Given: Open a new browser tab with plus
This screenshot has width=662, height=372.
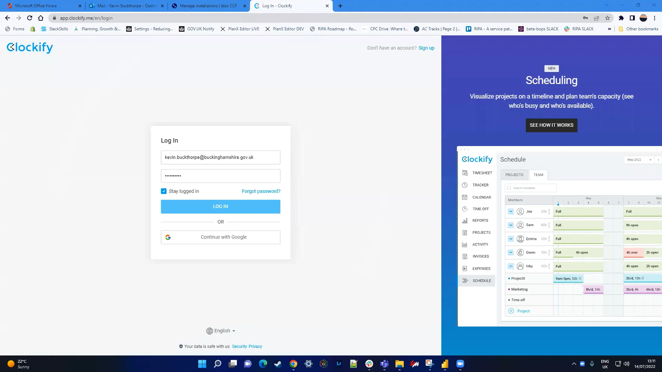Looking at the screenshot, I should pos(340,6).
